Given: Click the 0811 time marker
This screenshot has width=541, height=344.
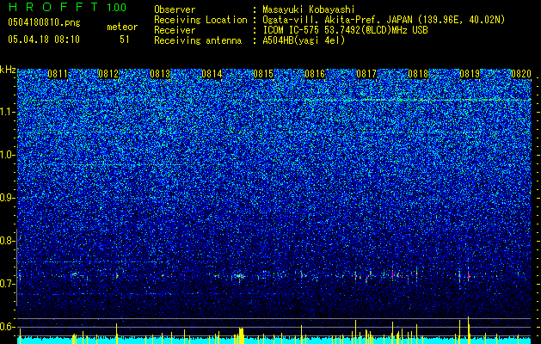Looking at the screenshot, I should coord(58,74).
